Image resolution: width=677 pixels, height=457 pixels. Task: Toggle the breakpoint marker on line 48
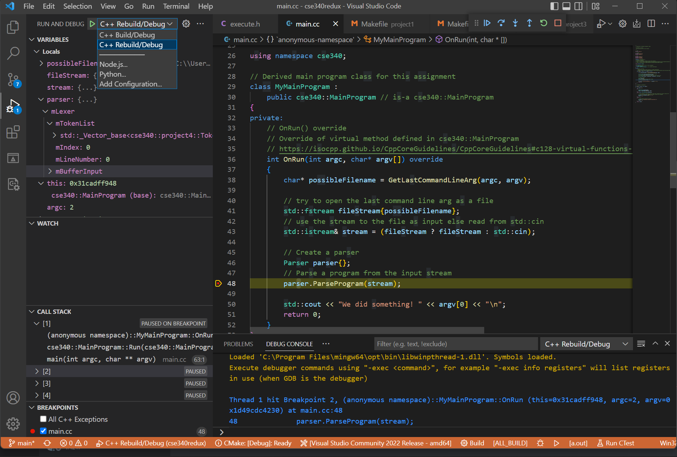pyautogui.click(x=218, y=283)
